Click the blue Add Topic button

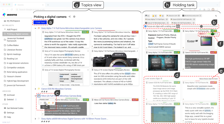pyautogui.click(x=40, y=22)
